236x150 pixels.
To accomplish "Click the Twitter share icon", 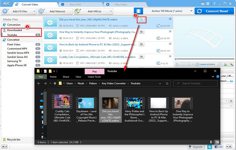I will (210, 147).
